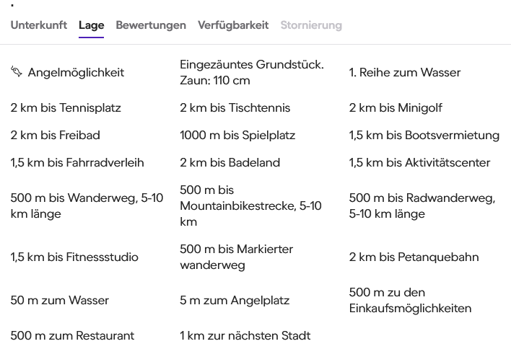
Task: Click 1,5 km bis Bootsvermietung
Action: (424, 135)
